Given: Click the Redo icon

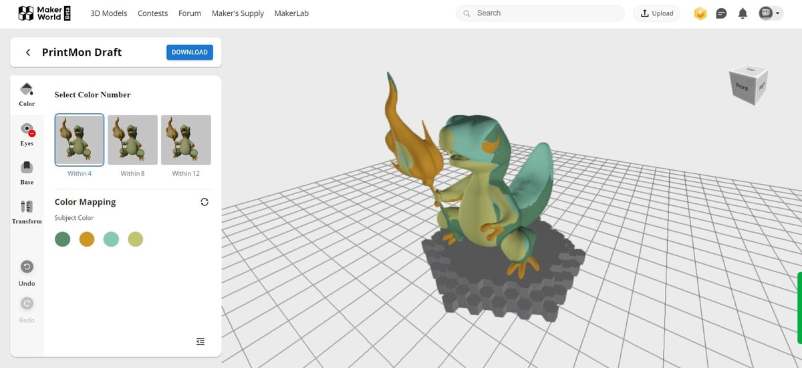Looking at the screenshot, I should click(x=27, y=303).
